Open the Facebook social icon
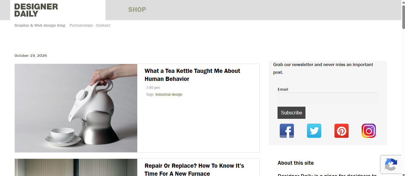 [287, 131]
